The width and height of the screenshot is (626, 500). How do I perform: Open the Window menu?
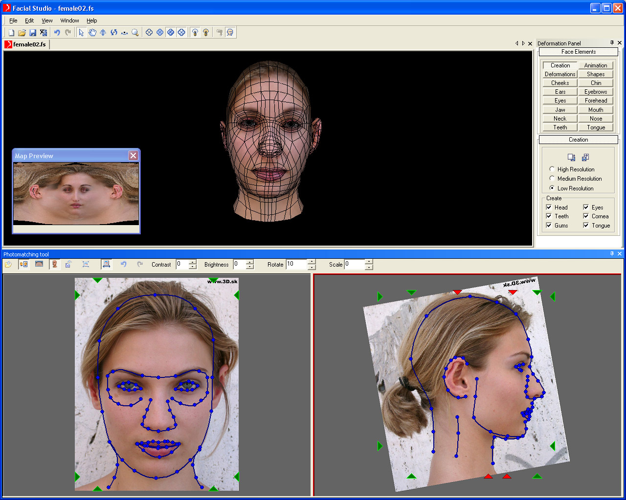[69, 21]
